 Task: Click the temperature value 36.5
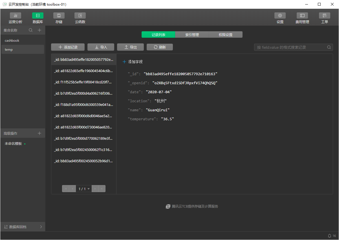[168, 119]
